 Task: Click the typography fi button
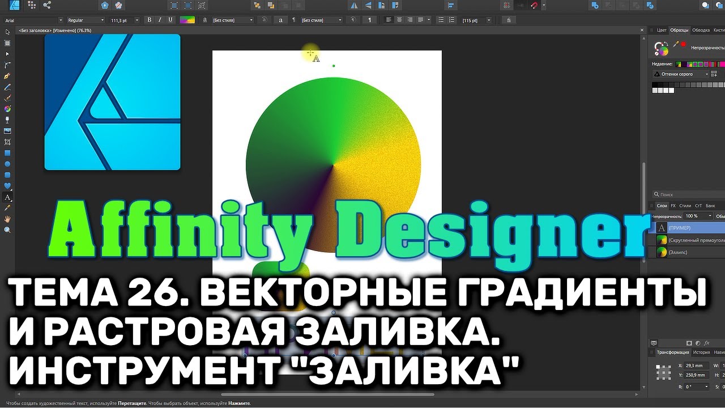[509, 20]
